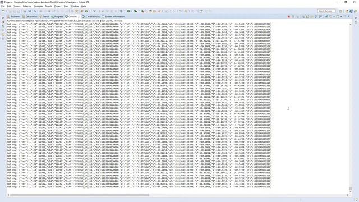Terminate the running process with red square

pyautogui.click(x=289, y=16)
